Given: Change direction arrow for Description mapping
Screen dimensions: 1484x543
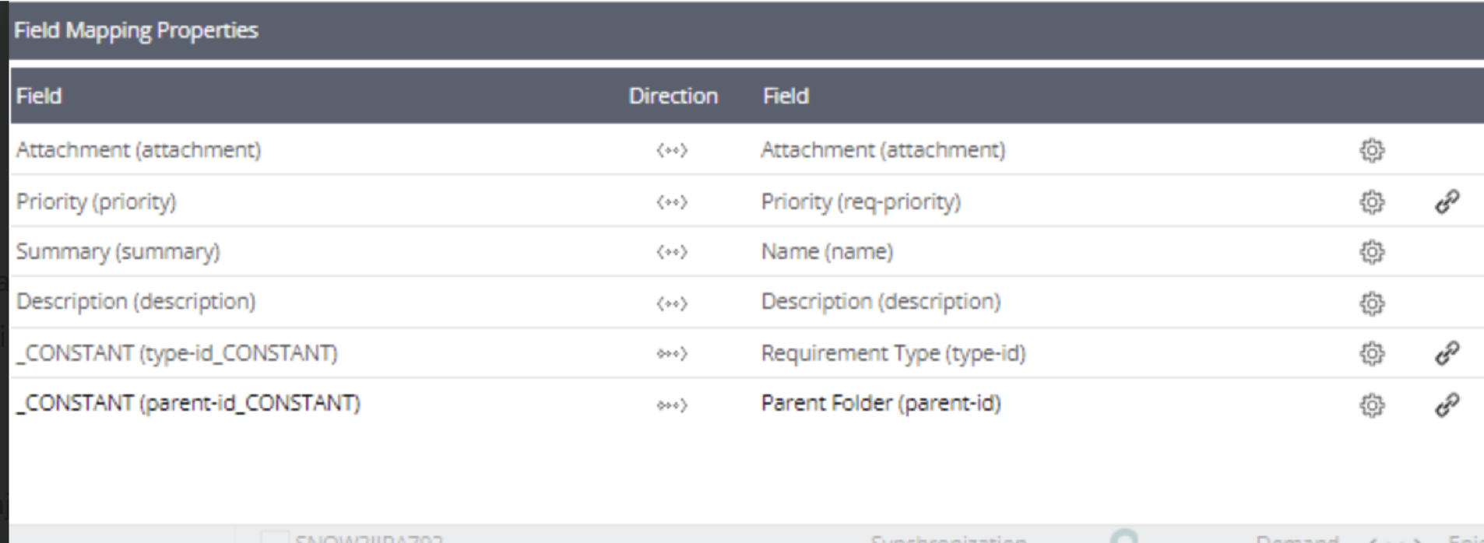Looking at the screenshot, I should tap(672, 303).
